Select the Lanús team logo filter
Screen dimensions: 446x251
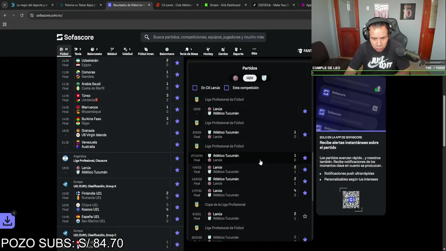[236, 78]
